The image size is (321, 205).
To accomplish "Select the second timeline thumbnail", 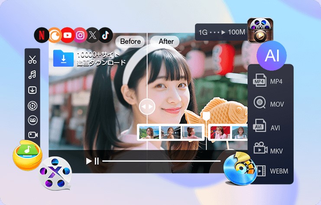I will (x=171, y=132).
